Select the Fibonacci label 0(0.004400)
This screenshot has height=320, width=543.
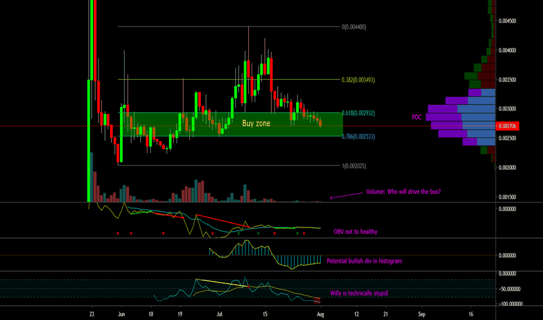pyautogui.click(x=354, y=27)
